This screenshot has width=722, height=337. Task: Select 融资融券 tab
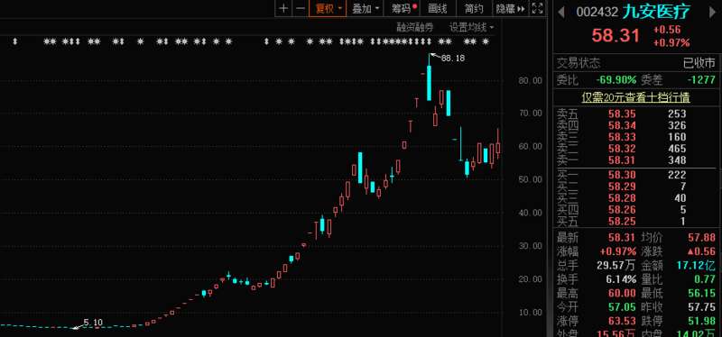(x=415, y=28)
